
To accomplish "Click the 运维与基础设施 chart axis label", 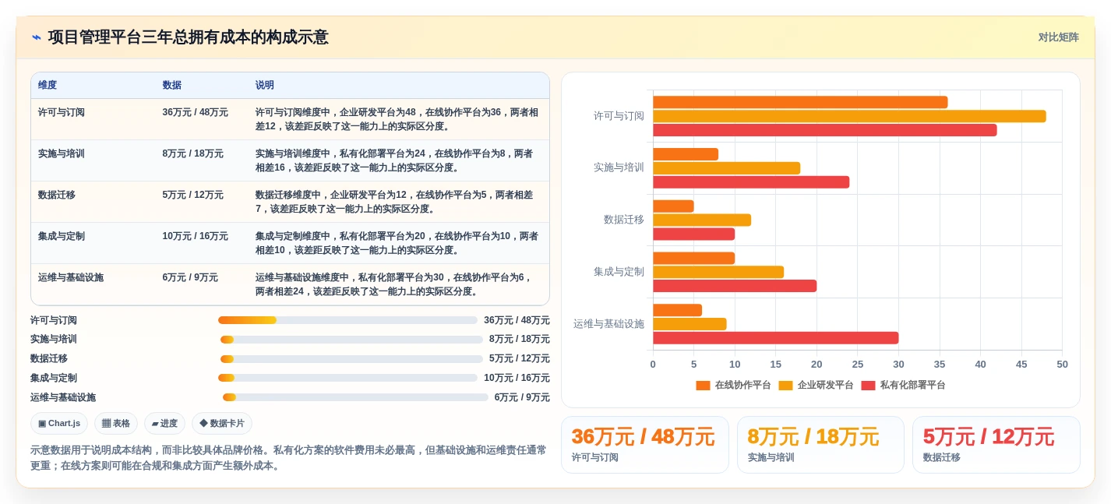I will tap(608, 324).
